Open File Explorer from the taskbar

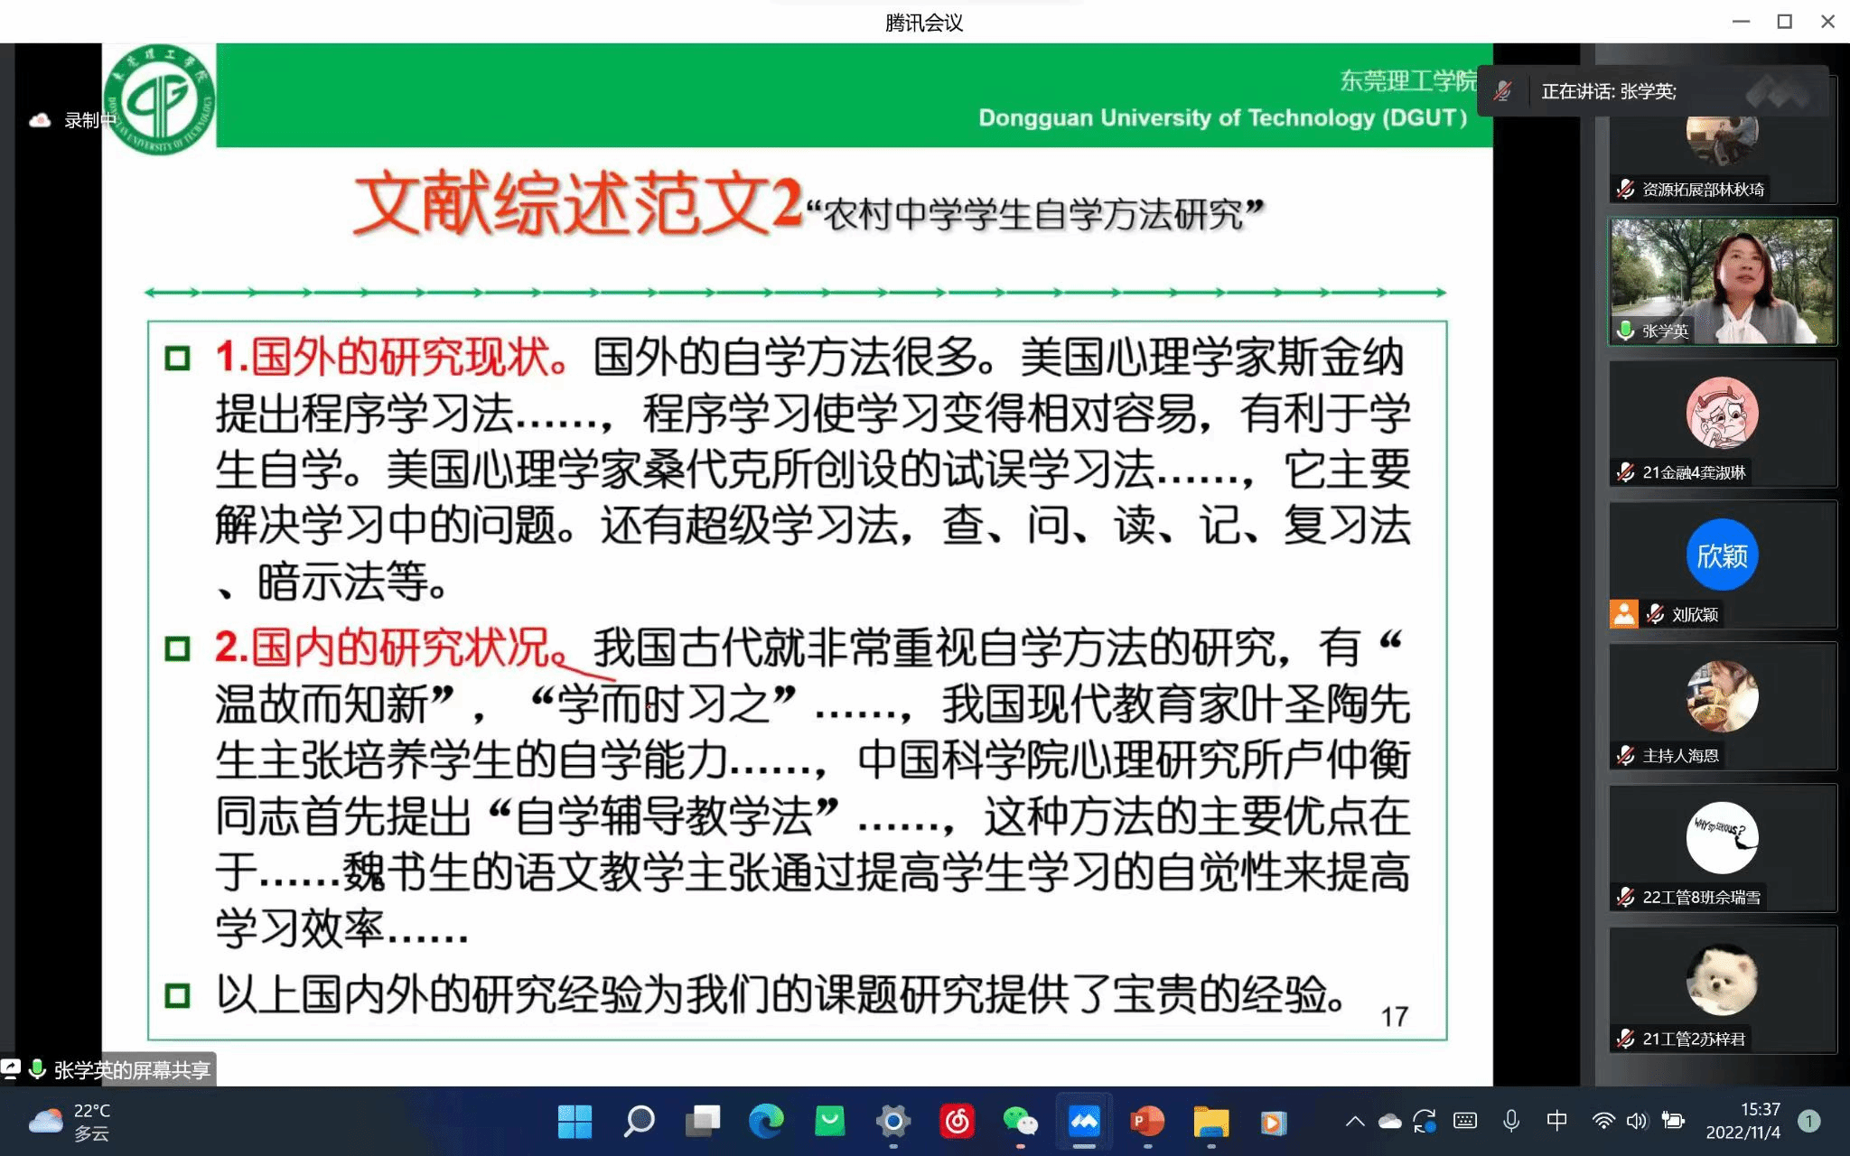tap(1210, 1122)
